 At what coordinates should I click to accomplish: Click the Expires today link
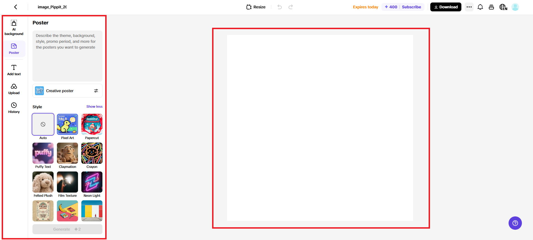[365, 7]
